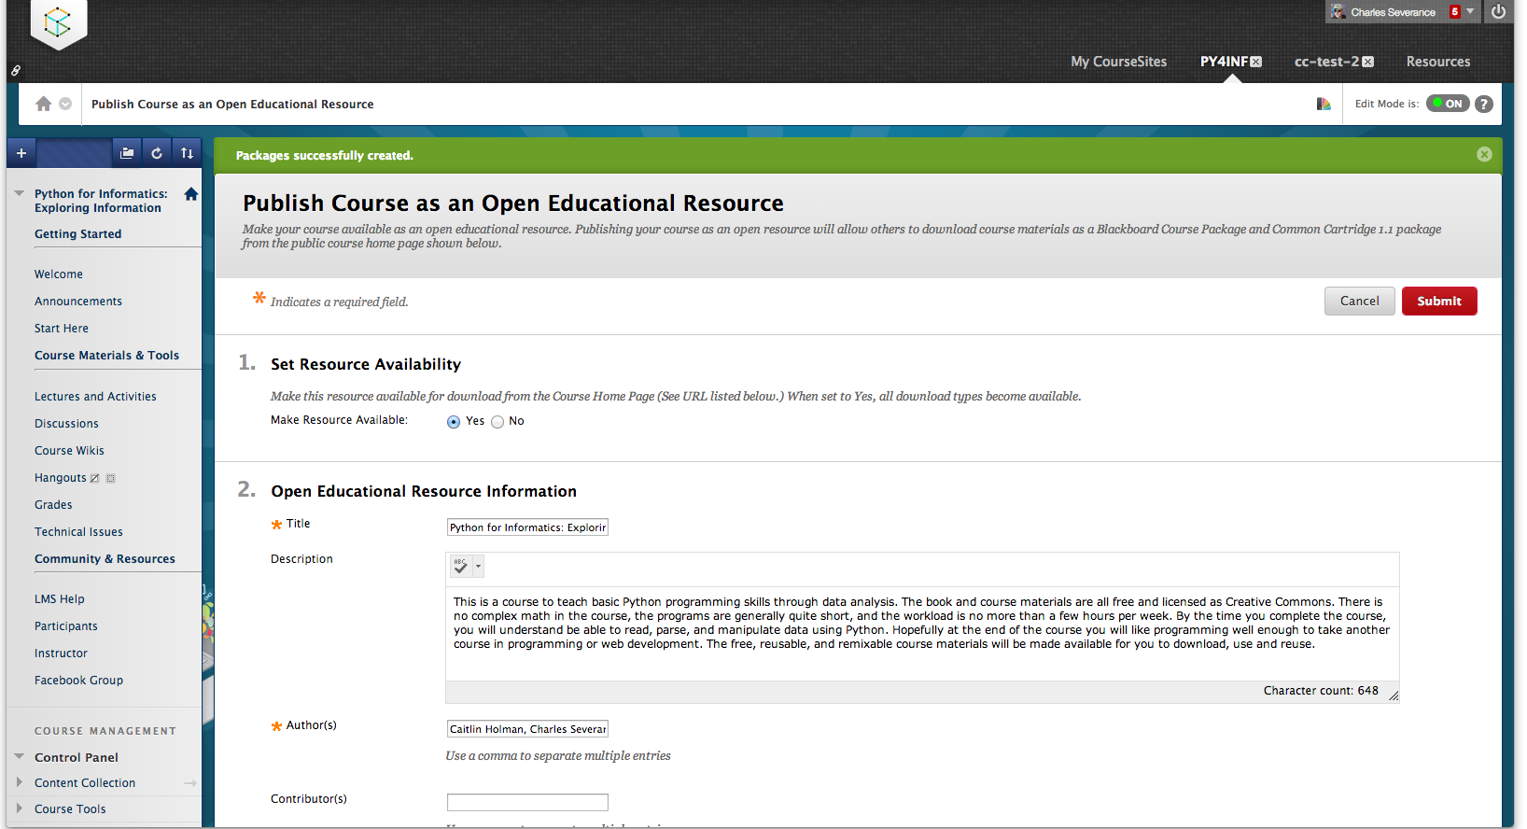Collapse the Control Panel section

pos(19,757)
